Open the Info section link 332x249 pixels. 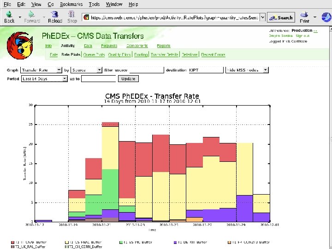[x=48, y=46]
